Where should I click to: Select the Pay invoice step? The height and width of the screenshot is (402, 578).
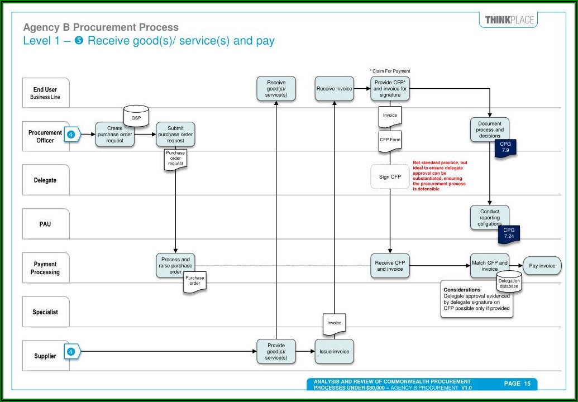(x=542, y=266)
